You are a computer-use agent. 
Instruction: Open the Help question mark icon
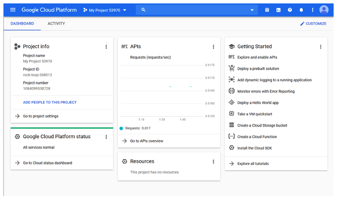coord(290,10)
